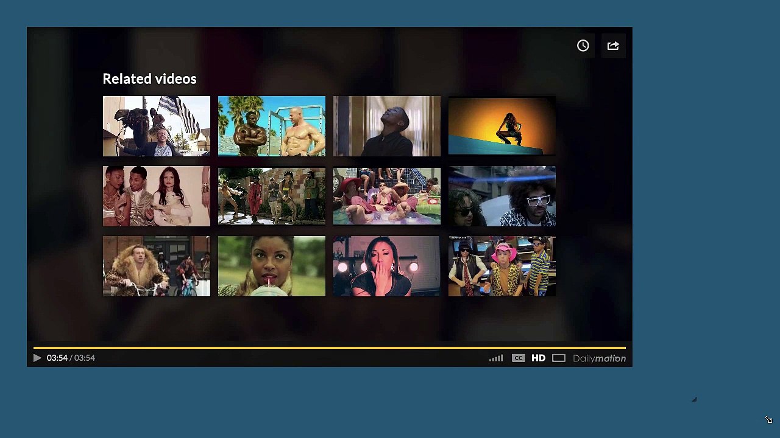Viewport: 780px width, 438px height.
Task: Click the Related videos heading
Action: [x=149, y=78]
